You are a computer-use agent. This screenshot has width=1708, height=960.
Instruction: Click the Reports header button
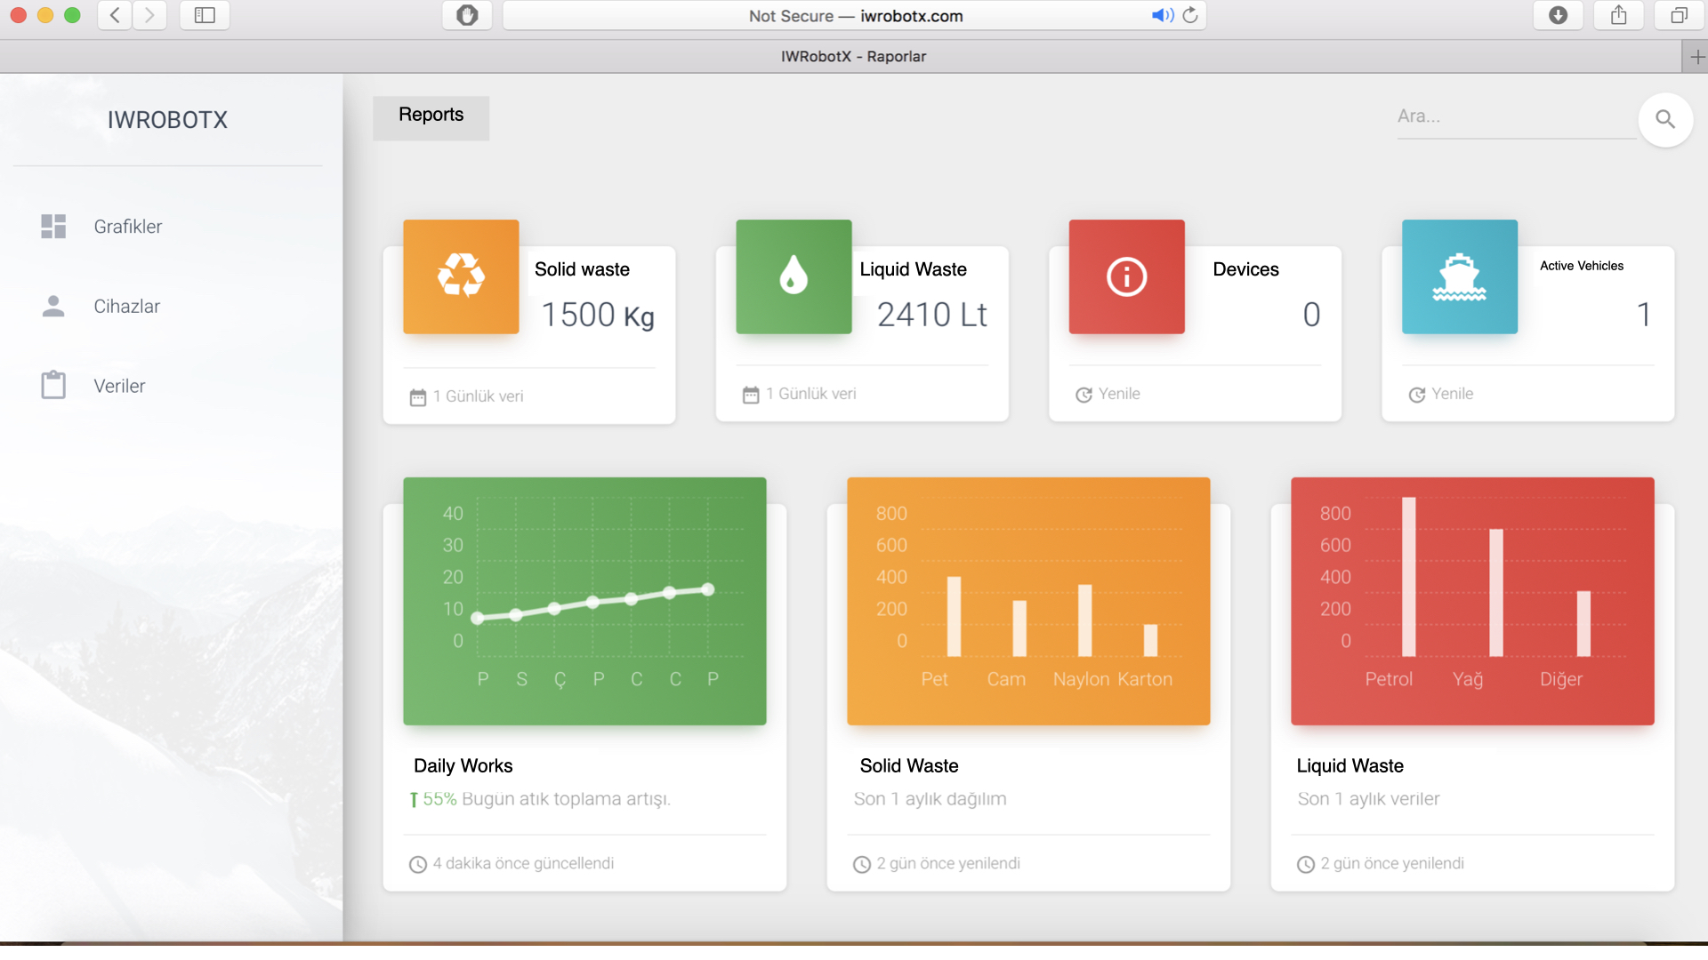pyautogui.click(x=431, y=117)
